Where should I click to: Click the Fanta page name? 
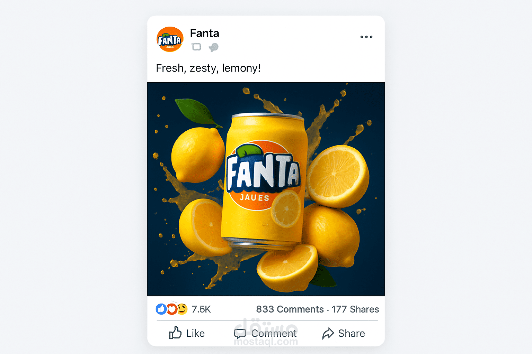tap(204, 33)
